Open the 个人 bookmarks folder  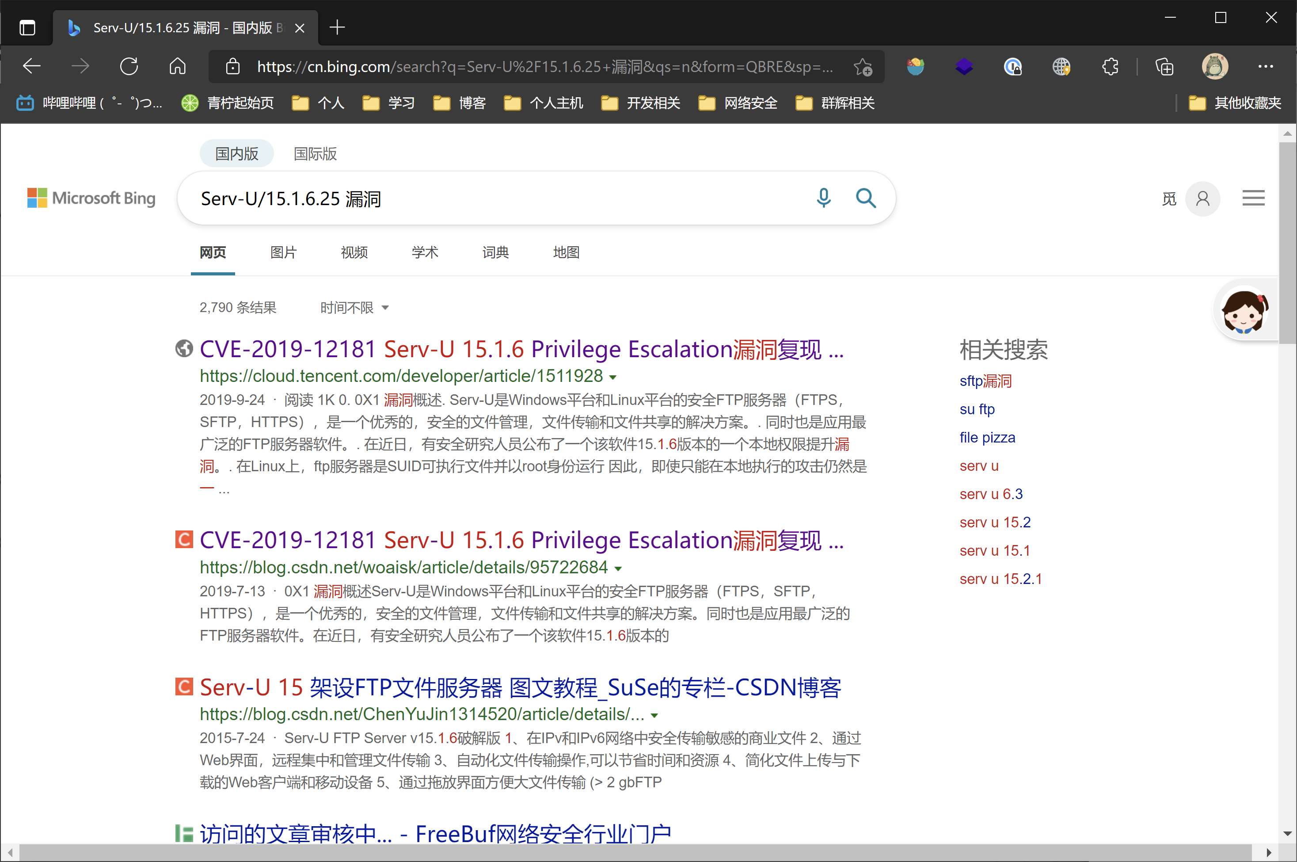click(x=318, y=103)
